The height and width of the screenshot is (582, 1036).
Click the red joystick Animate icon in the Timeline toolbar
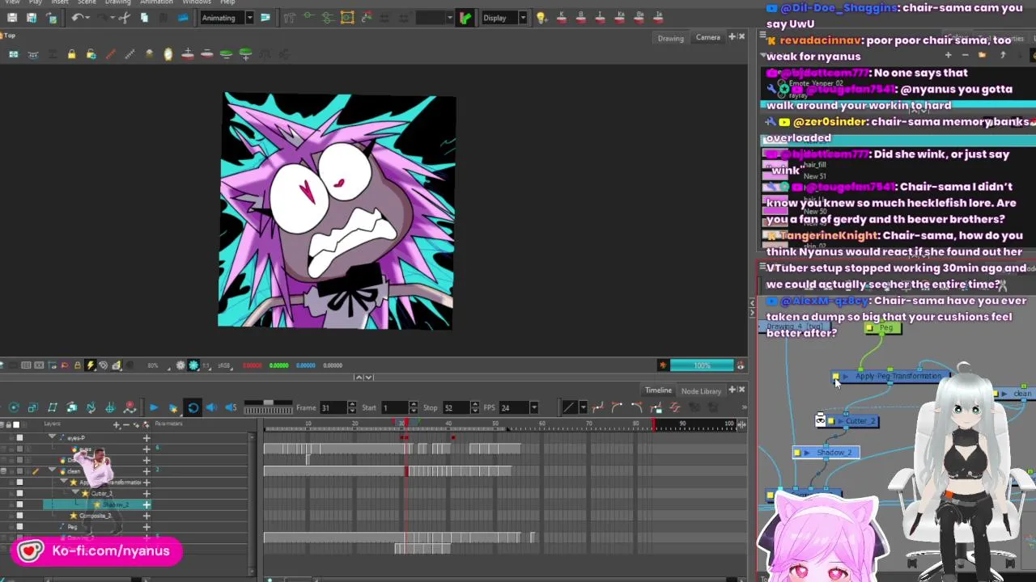(129, 407)
